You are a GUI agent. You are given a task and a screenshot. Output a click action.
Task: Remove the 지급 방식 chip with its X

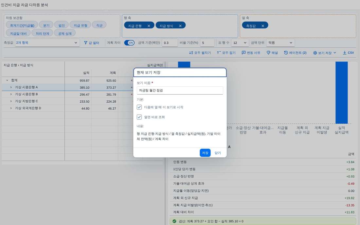180,26
